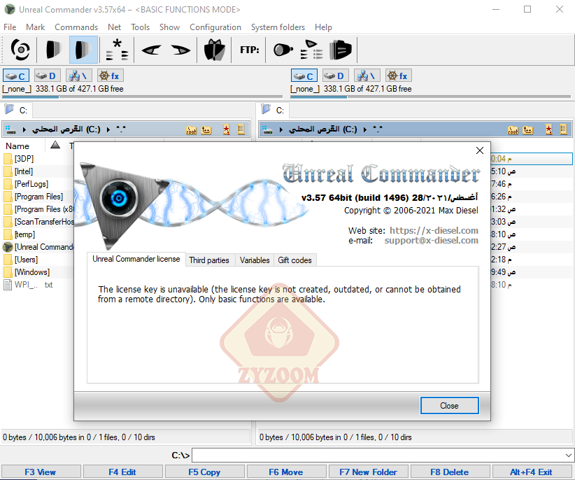The width and height of the screenshot is (575, 480).
Task: Open the Tools menu
Action: (141, 27)
